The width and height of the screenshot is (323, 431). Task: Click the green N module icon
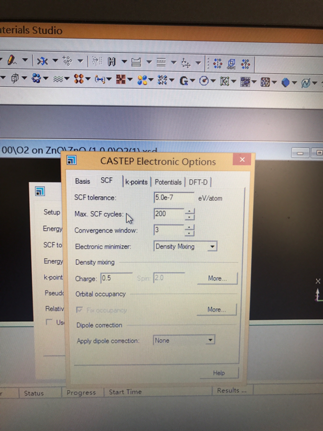tap(306, 83)
